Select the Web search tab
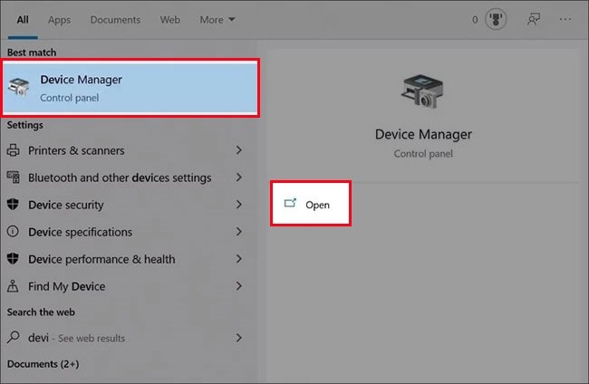 169,19
